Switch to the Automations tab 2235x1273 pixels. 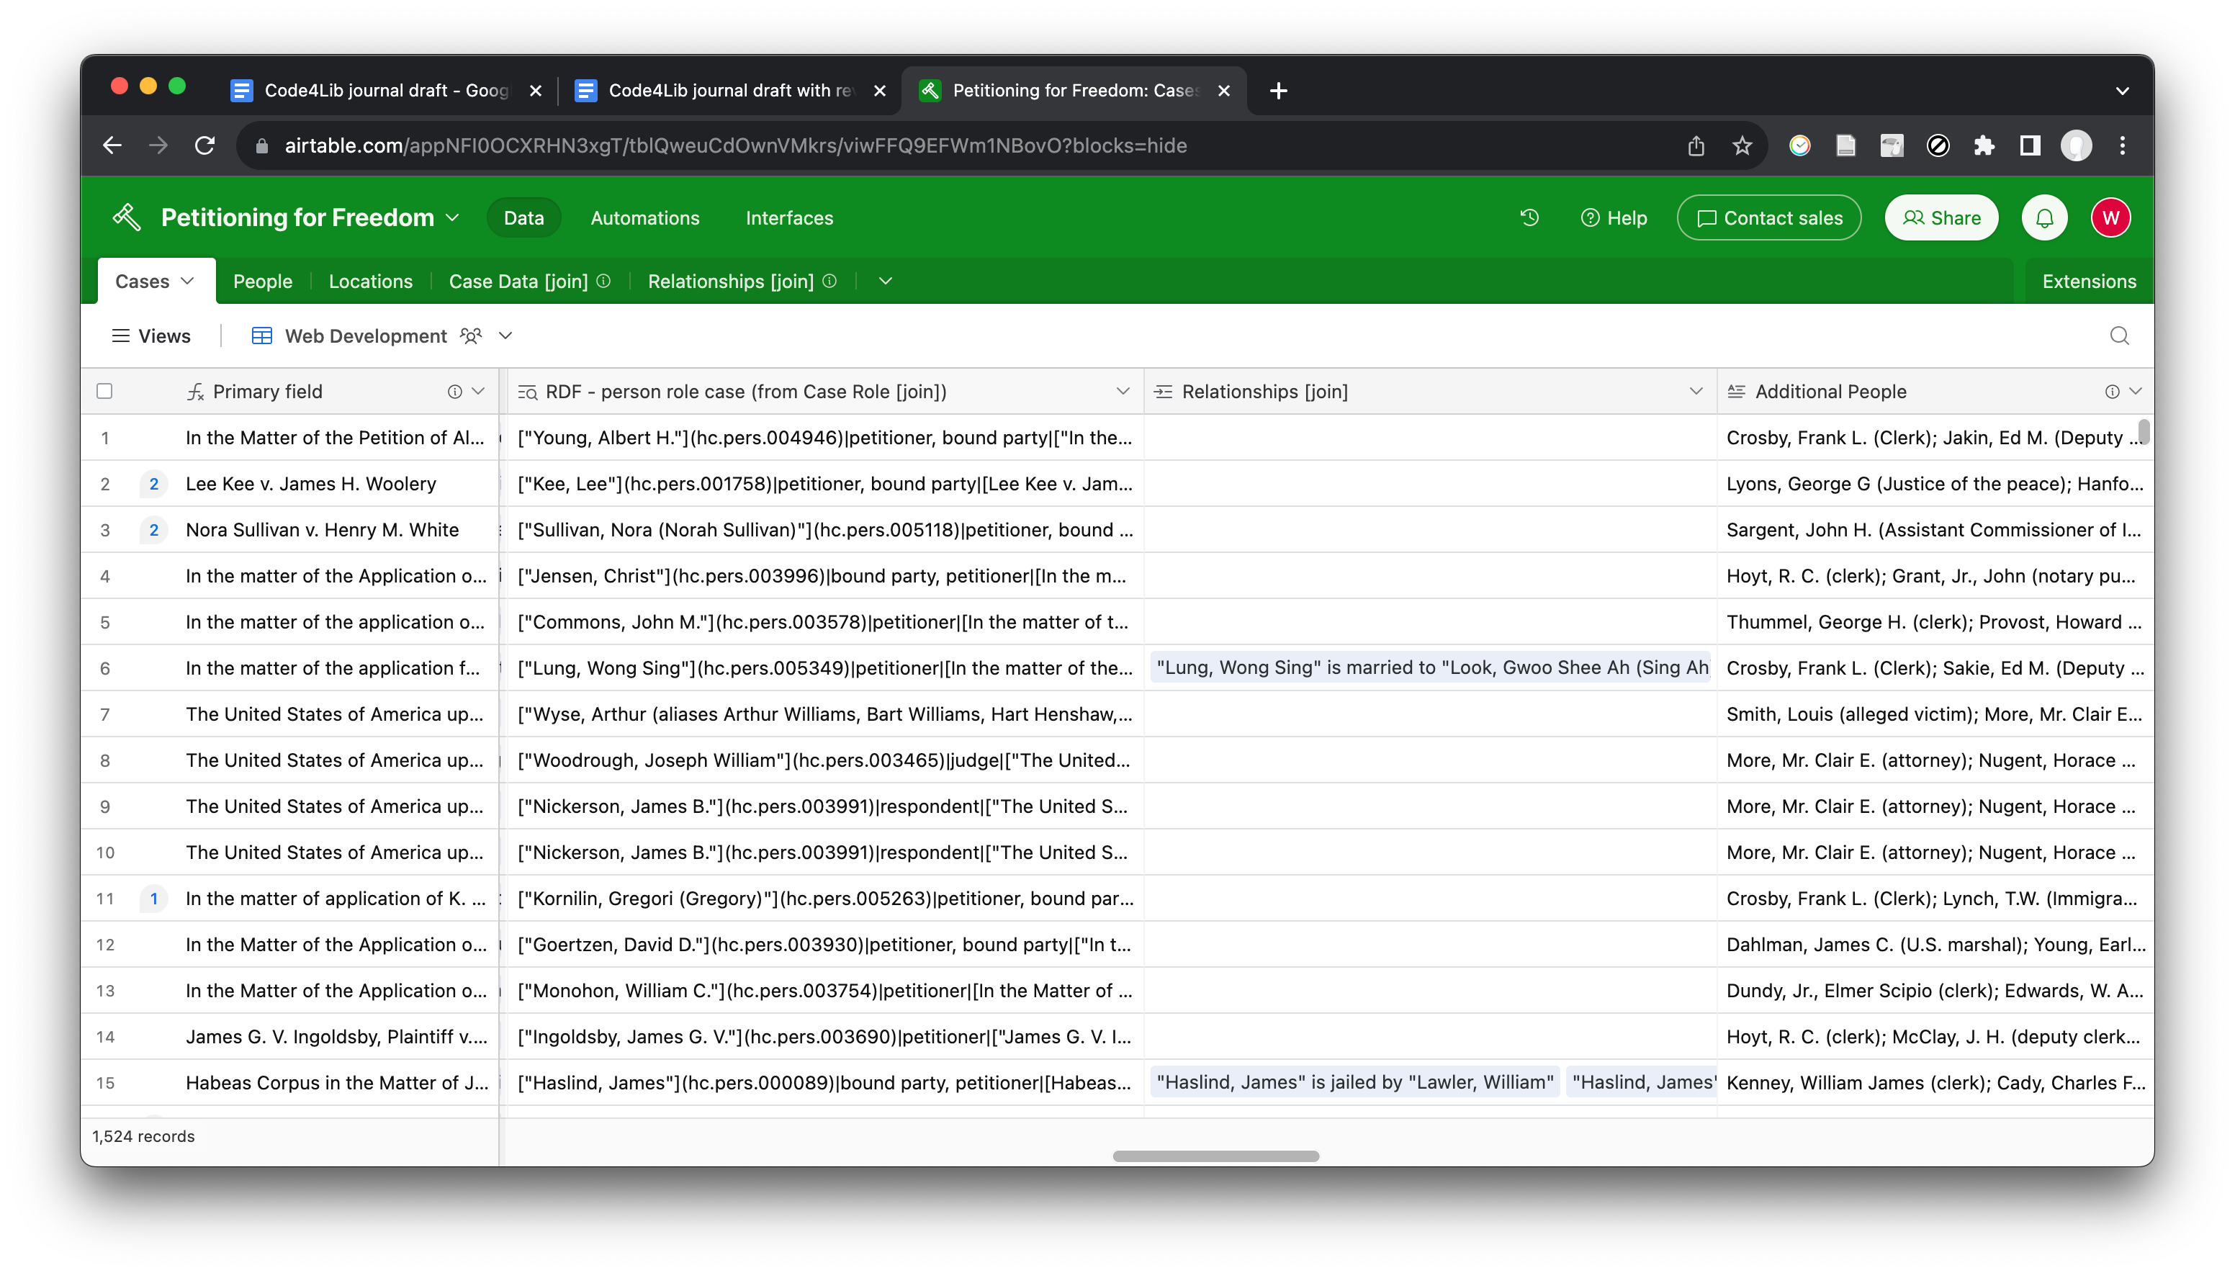tap(644, 217)
